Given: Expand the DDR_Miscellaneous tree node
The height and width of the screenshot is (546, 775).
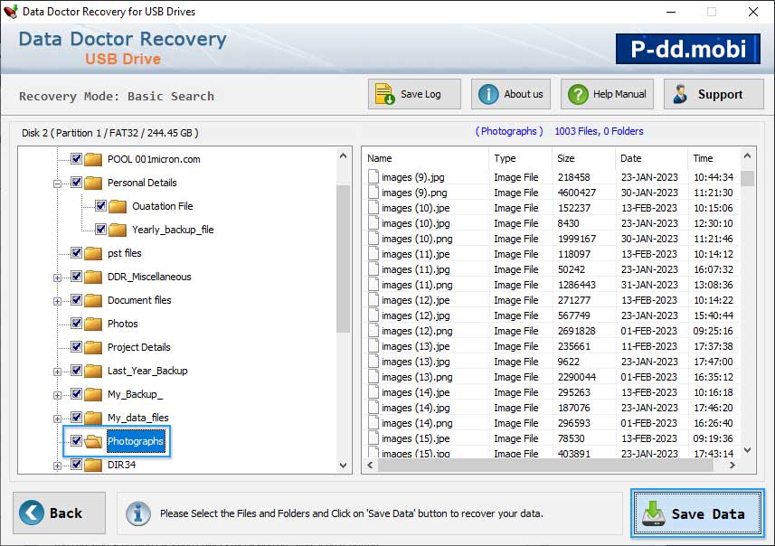Looking at the screenshot, I should (57, 278).
